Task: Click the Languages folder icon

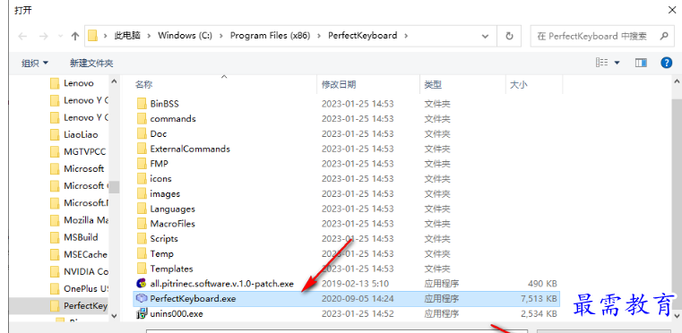Action: coord(142,209)
